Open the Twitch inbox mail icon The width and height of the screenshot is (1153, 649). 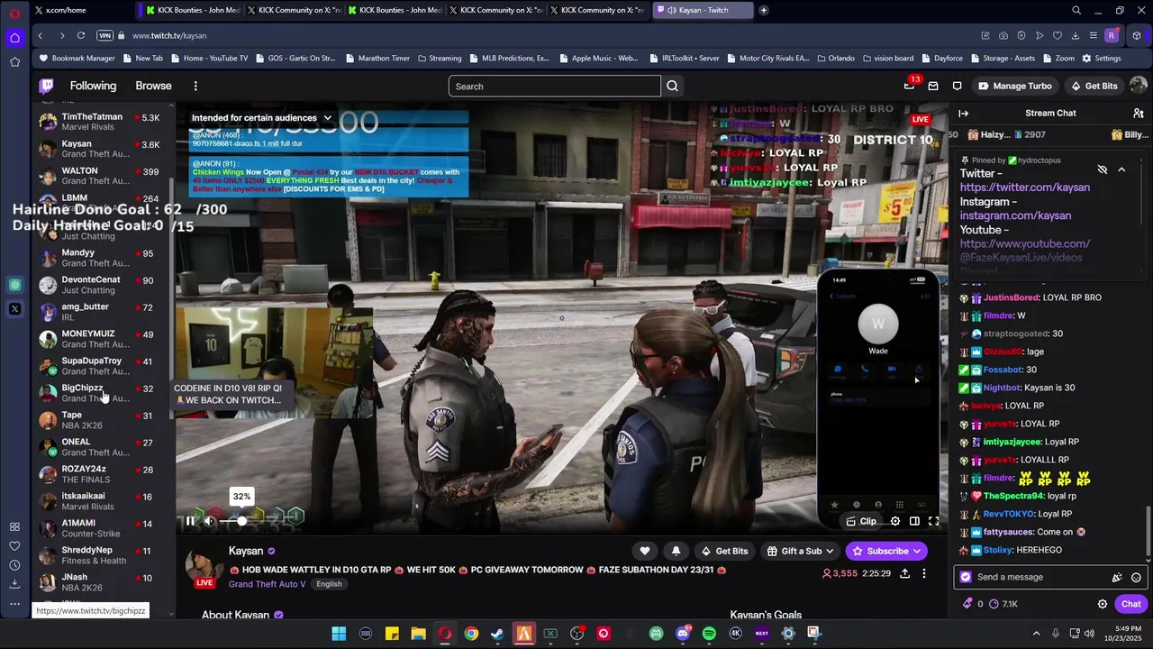tap(933, 86)
